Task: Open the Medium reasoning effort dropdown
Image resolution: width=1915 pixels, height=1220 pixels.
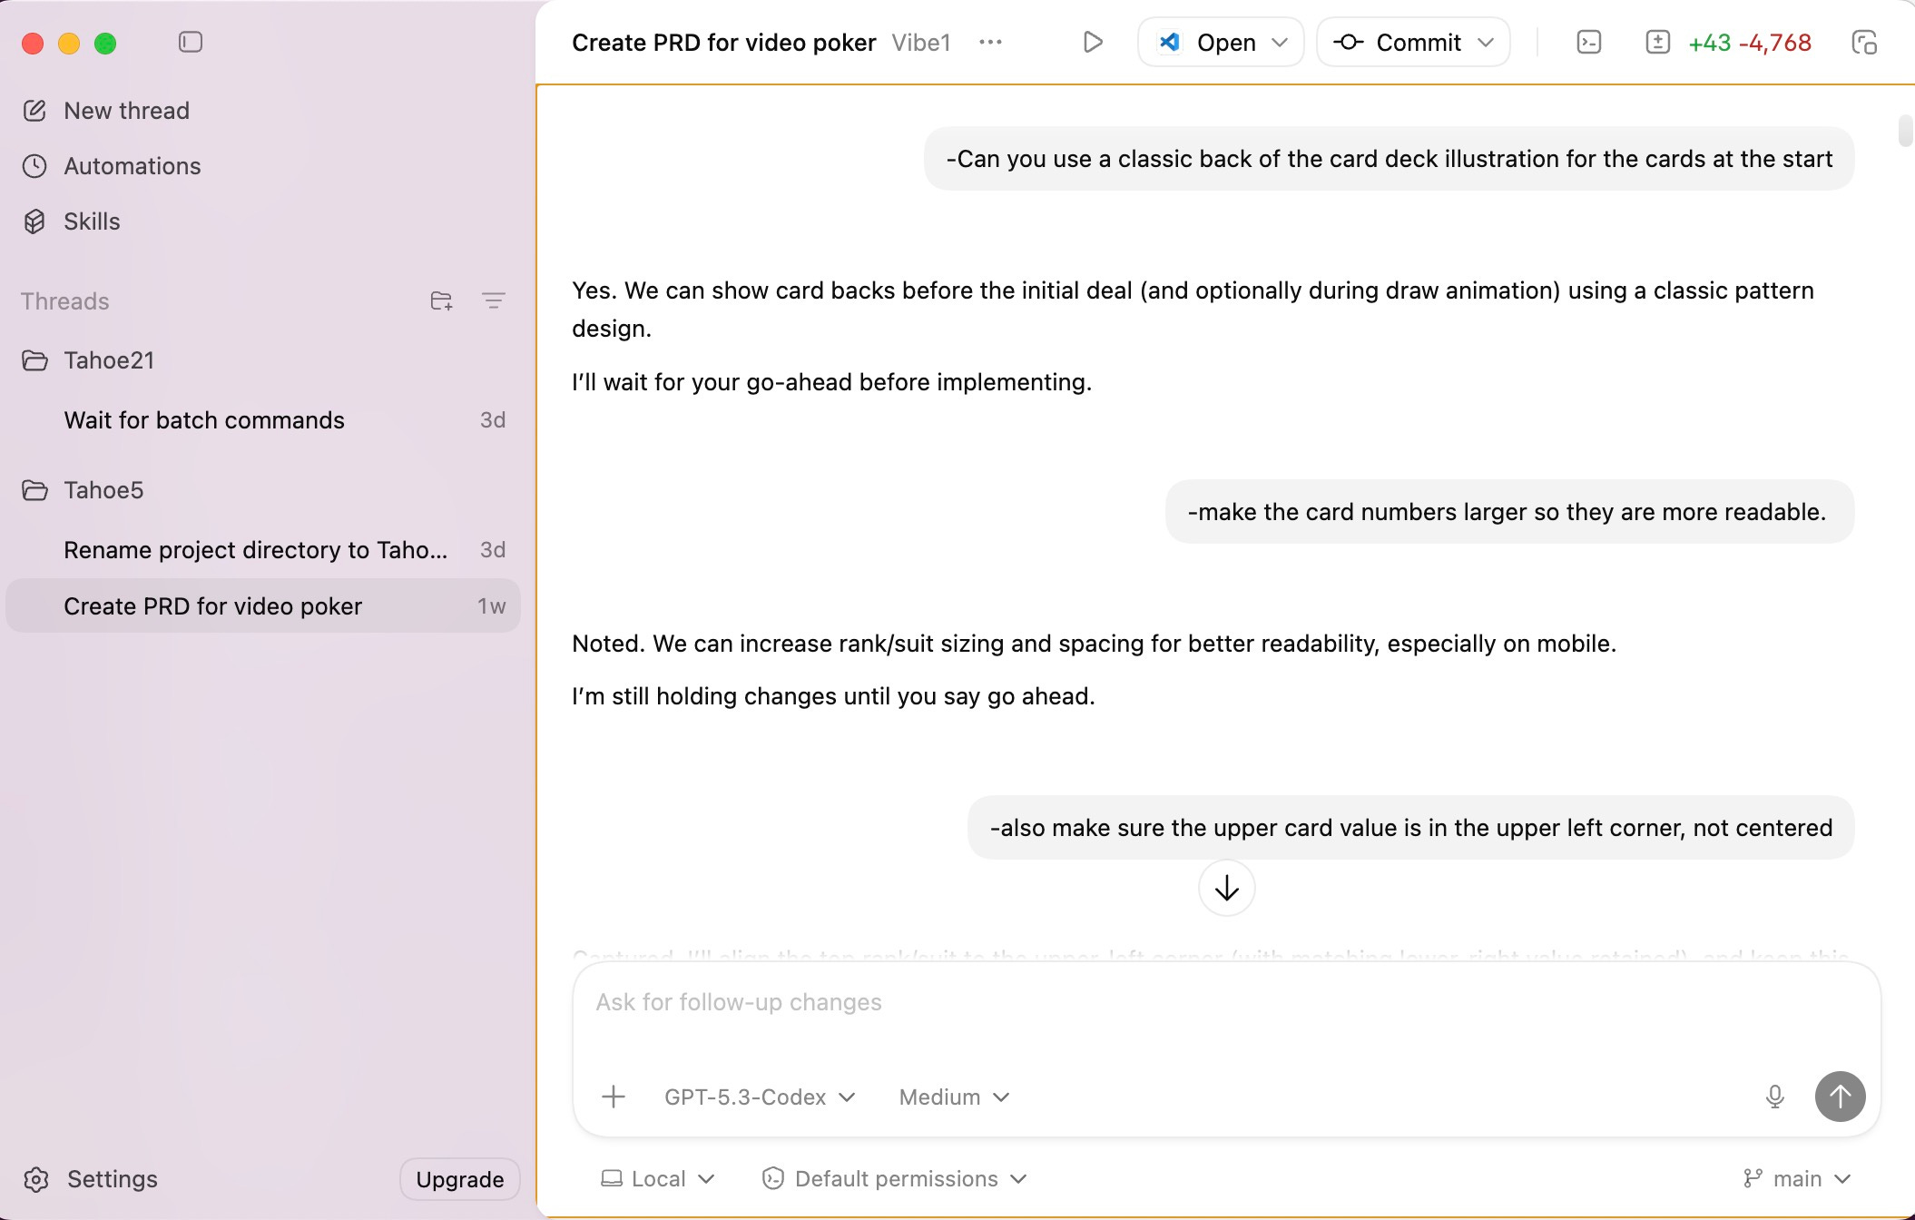Action: tap(954, 1097)
